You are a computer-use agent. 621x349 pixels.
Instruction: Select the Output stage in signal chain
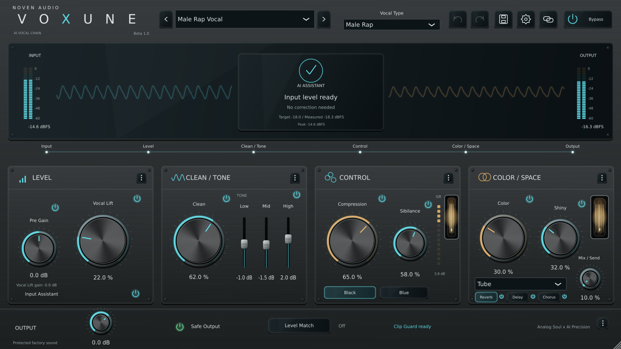pyautogui.click(x=572, y=149)
